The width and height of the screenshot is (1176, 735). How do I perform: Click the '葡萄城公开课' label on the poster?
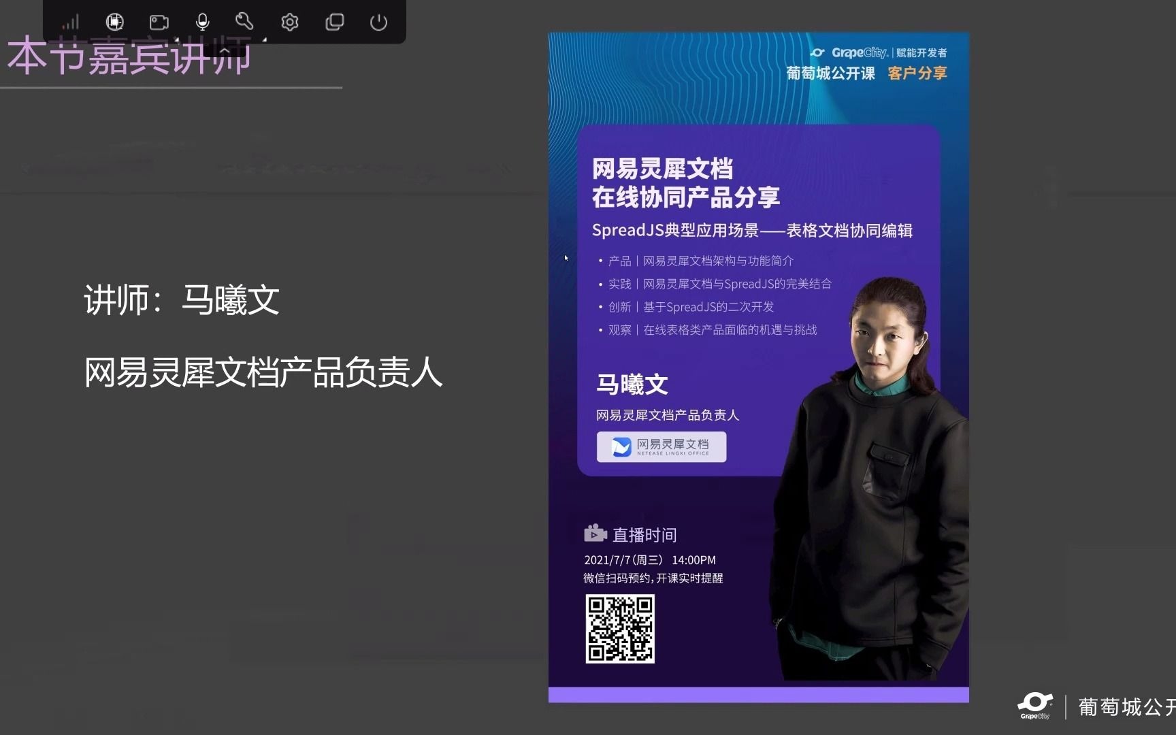[831, 73]
